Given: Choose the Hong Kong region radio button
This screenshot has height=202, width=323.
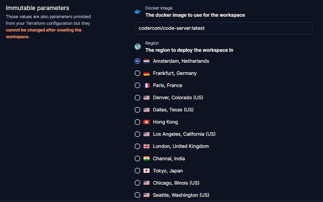Looking at the screenshot, I should [138, 122].
